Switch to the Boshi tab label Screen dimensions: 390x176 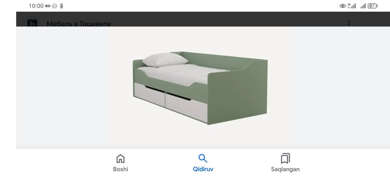click(x=121, y=169)
